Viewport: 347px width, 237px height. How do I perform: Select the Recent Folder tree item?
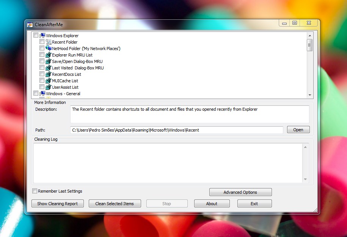click(x=64, y=42)
